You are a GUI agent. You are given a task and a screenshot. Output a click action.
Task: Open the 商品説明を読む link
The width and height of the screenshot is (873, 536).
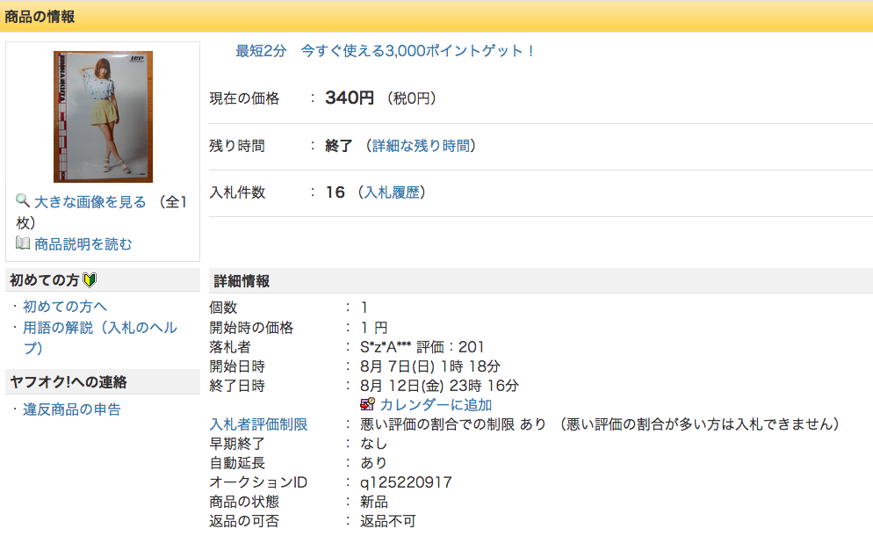point(83,244)
